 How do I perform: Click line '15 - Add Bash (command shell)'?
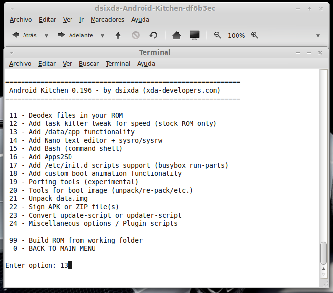66,148
